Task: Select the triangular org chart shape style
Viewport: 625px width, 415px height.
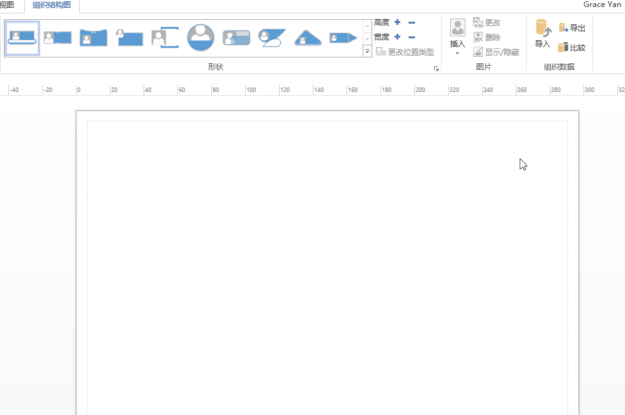Action: tap(308, 38)
